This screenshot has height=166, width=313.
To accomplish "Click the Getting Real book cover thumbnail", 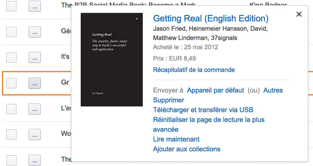I will [112, 60].
